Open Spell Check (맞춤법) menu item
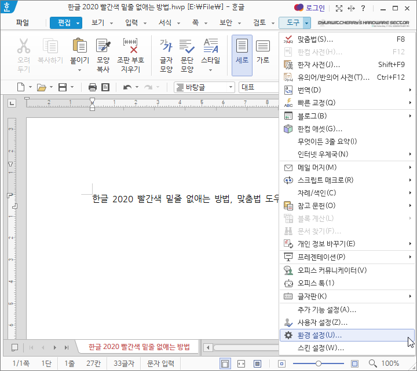The width and height of the screenshot is (417, 371). [347, 39]
